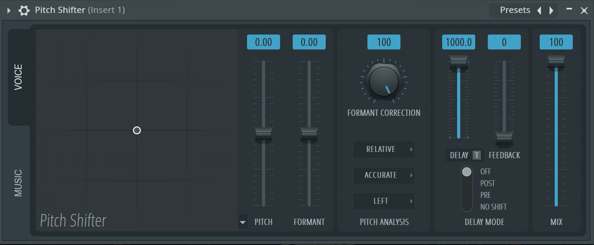Open the RELATIVE pitch analysis dropdown

[x=384, y=149]
